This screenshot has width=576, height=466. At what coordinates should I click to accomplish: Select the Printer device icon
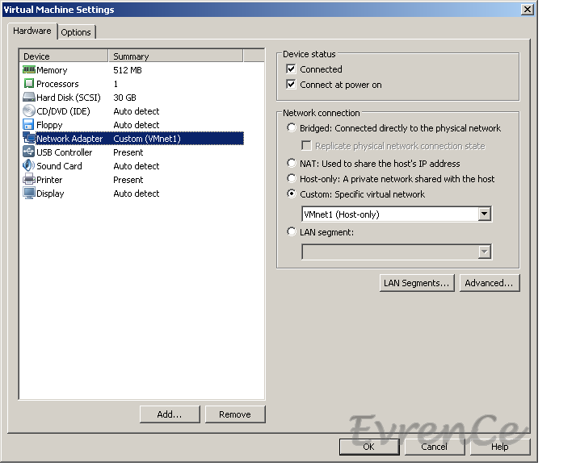(x=28, y=180)
